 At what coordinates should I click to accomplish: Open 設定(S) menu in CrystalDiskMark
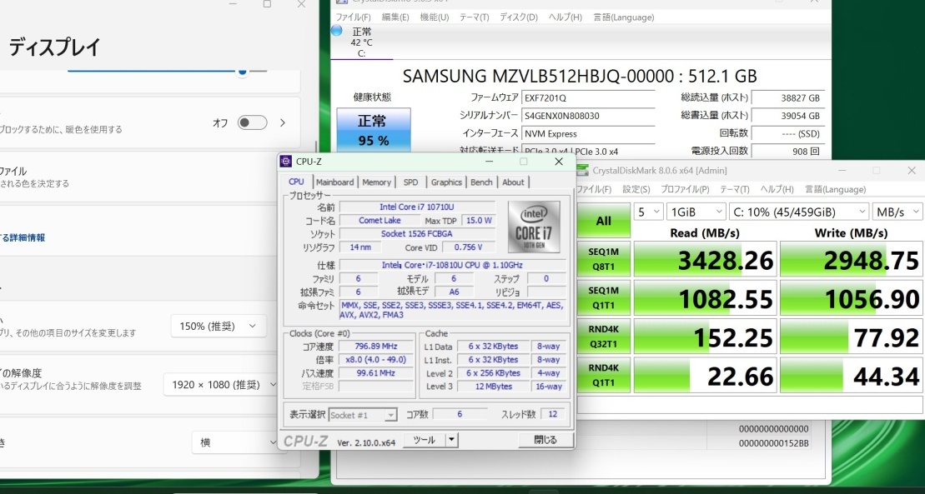pos(636,189)
